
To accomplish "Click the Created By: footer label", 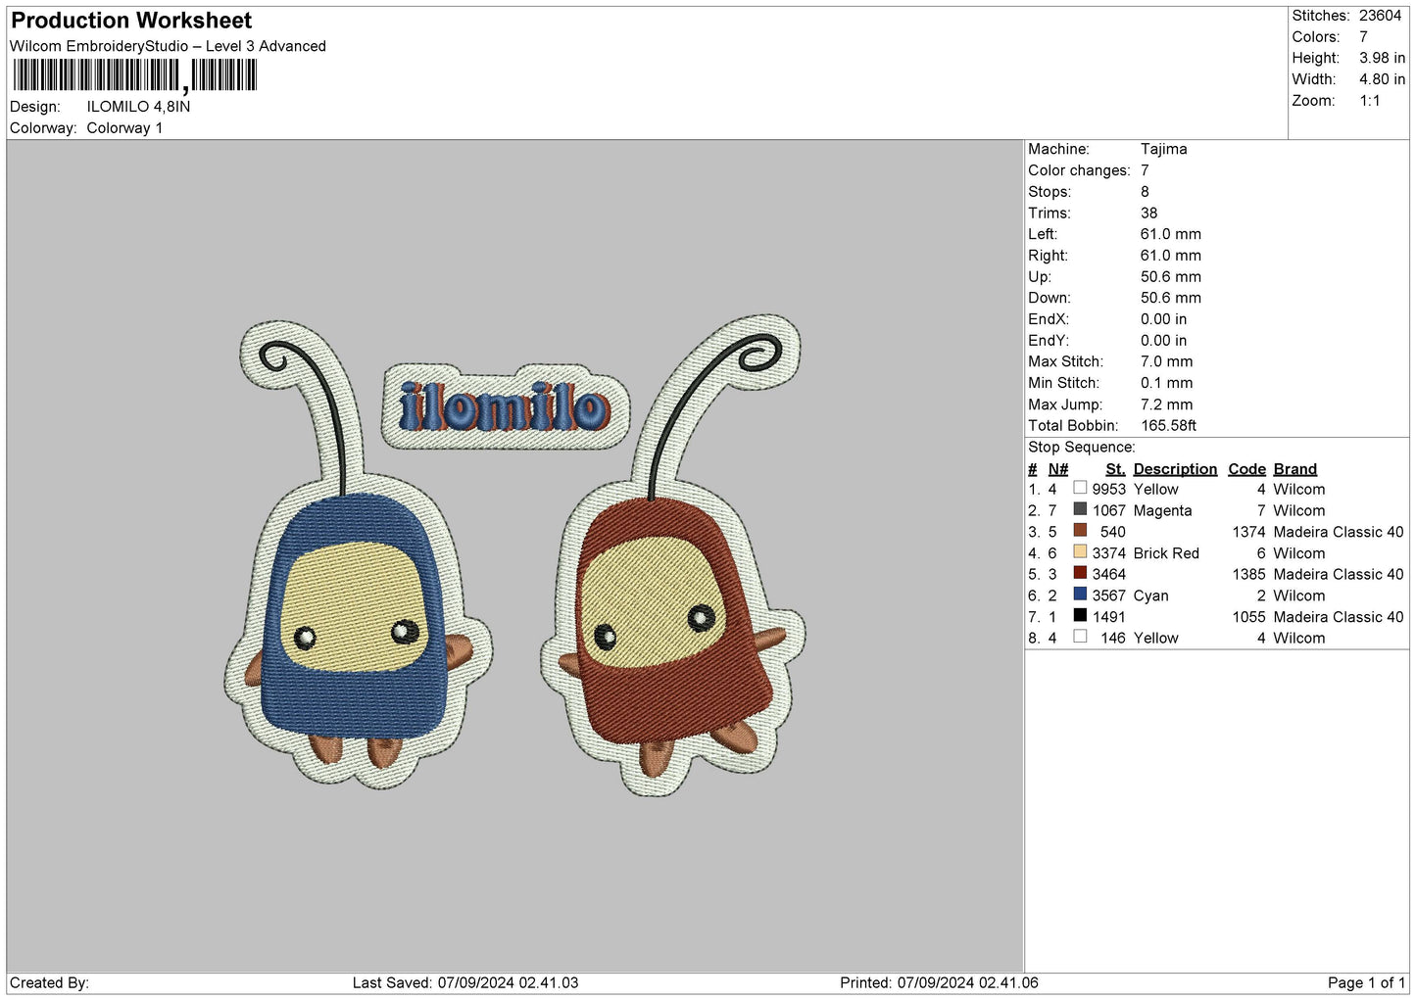I will click(49, 982).
